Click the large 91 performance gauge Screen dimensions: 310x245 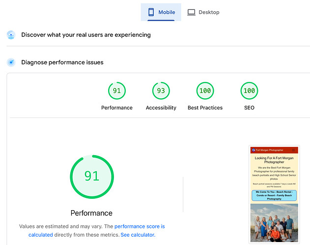point(92,177)
